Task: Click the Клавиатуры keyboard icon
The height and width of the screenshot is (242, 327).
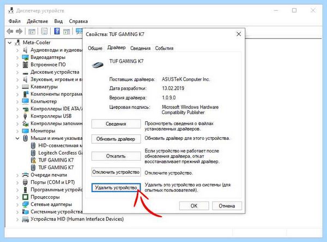Action: [25, 87]
